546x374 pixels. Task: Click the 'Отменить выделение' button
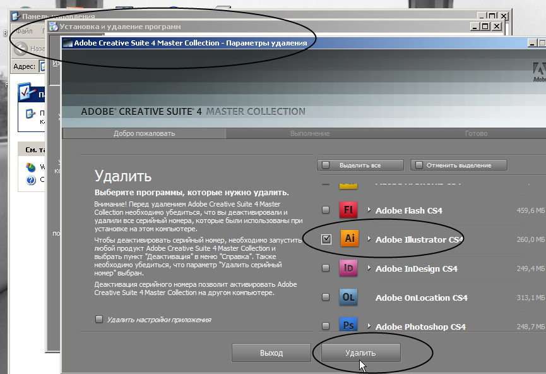tap(459, 166)
